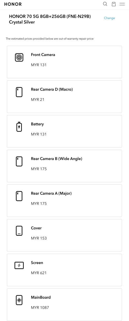129x321 pixels.
Task: Click the Cover phone icon
Action: pos(19,231)
